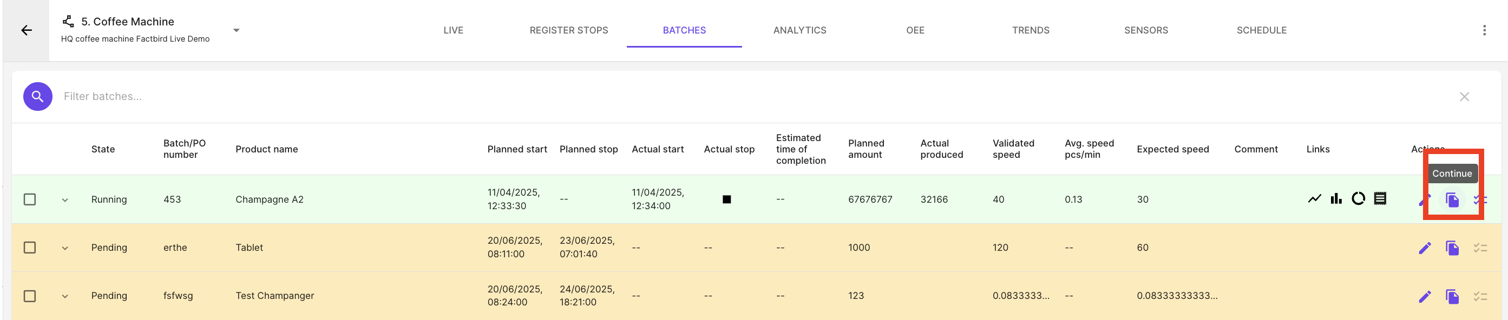Click the back arrow icon
Image resolution: width=1508 pixels, height=320 pixels.
[27, 30]
